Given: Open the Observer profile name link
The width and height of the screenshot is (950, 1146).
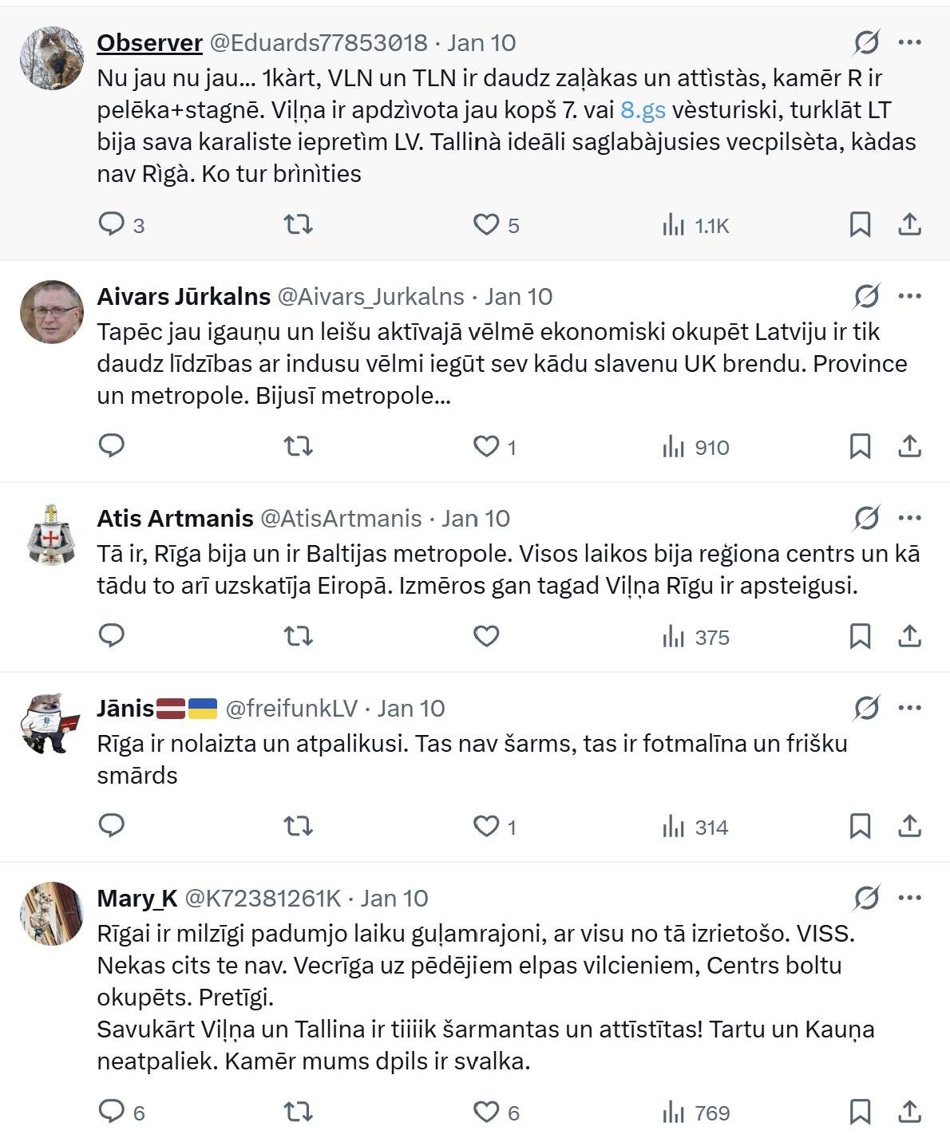Looking at the screenshot, I should (149, 42).
